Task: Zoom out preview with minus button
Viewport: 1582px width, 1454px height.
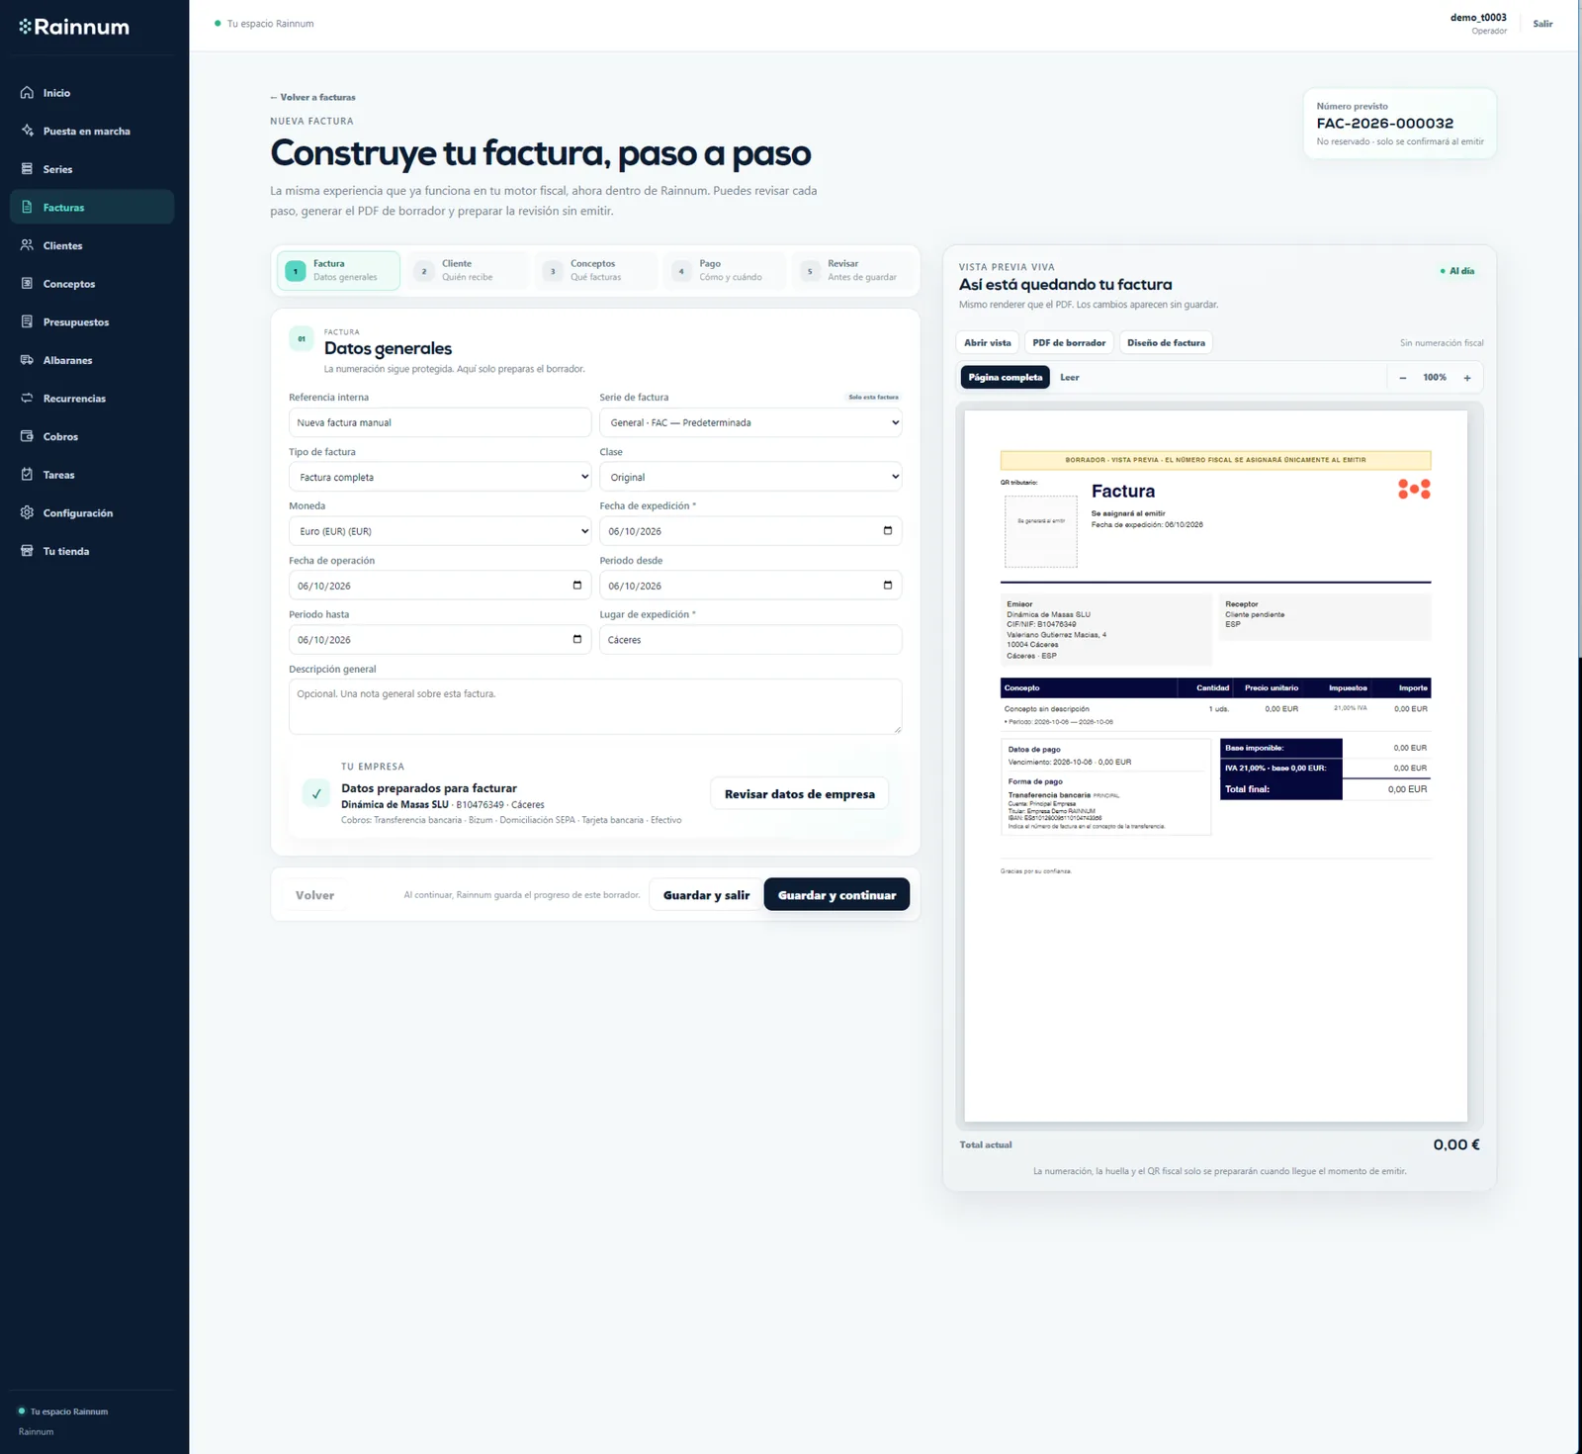Action: pyautogui.click(x=1402, y=378)
